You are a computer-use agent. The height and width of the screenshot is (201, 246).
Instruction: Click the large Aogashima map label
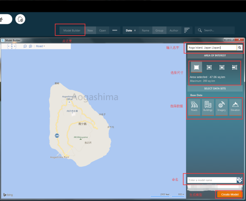point(95,97)
